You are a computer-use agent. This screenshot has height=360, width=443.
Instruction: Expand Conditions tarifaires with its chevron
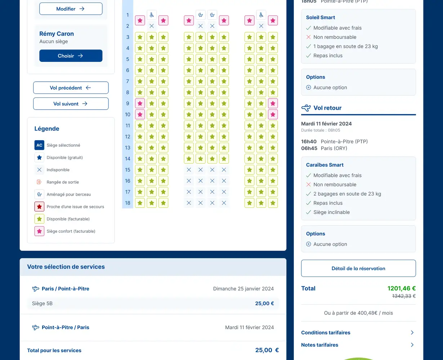(x=412, y=333)
